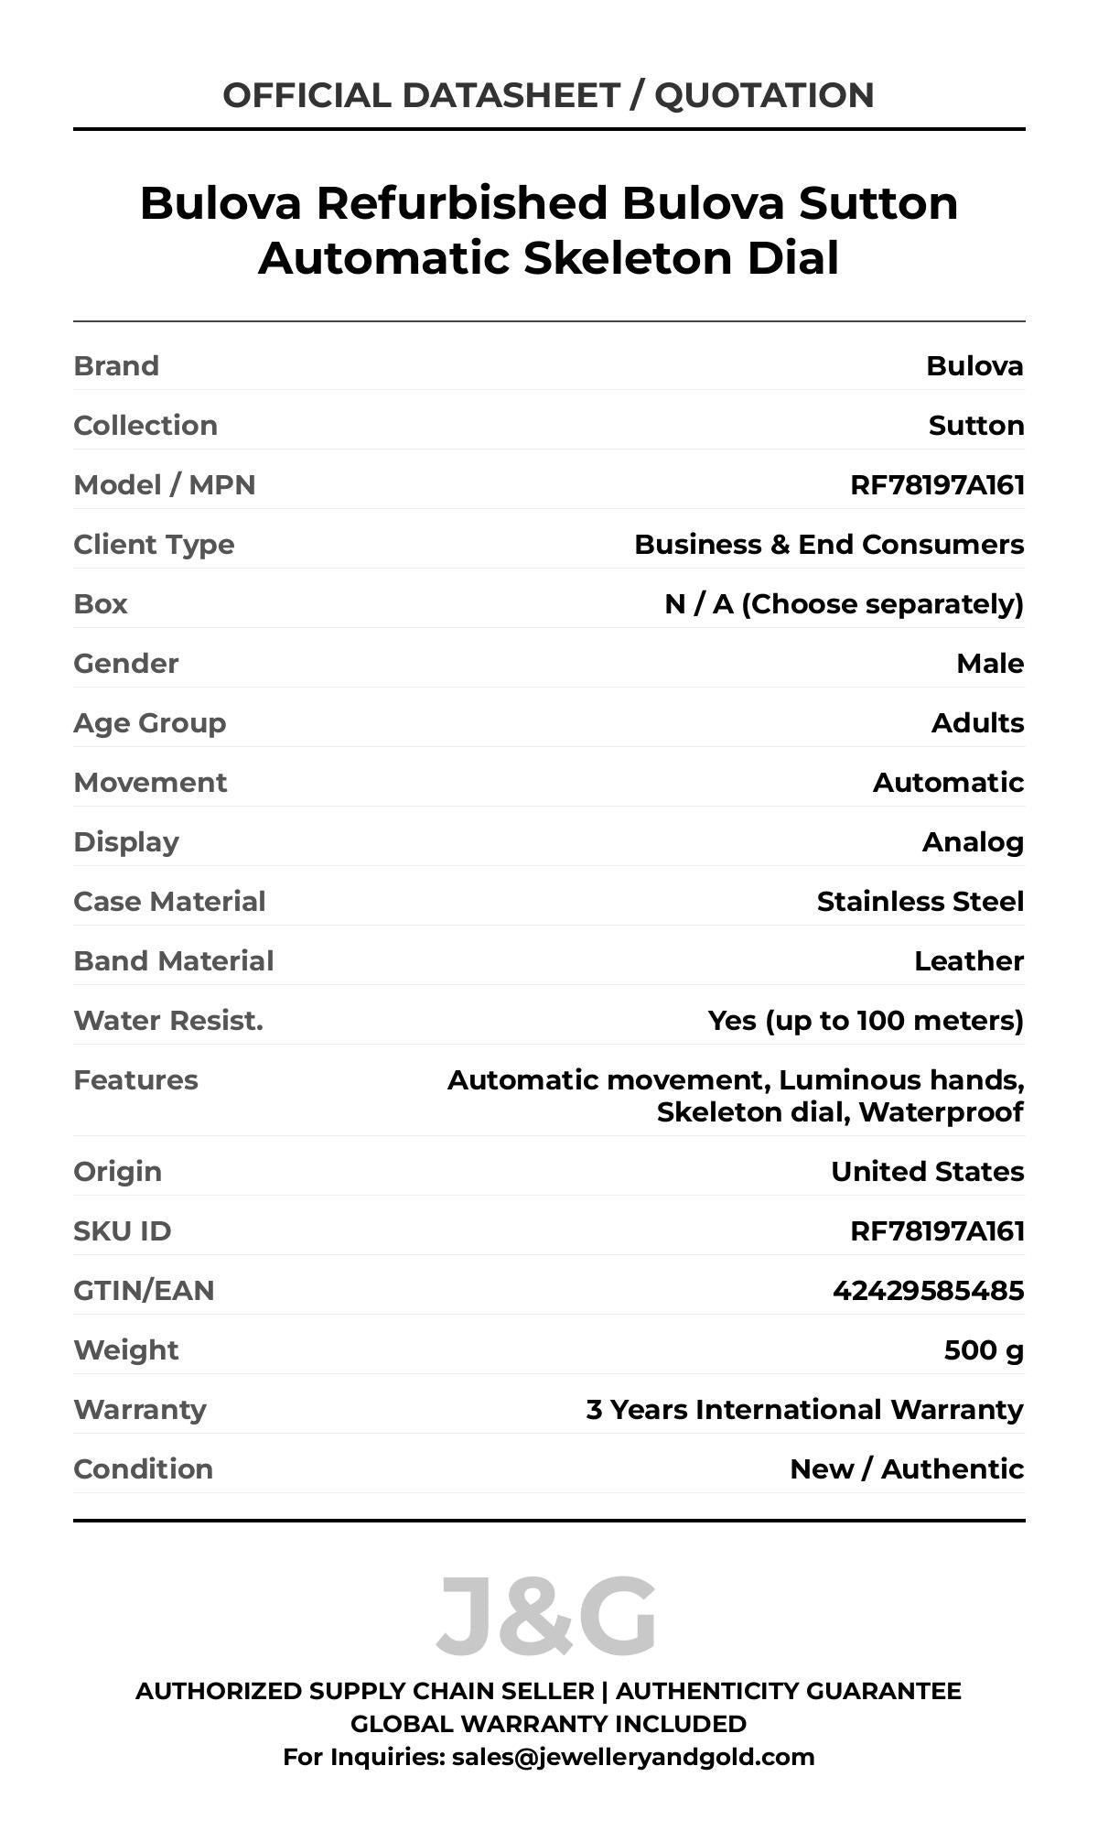The height and width of the screenshot is (1831, 1098).
Task: Select the Model / MPN value RF78197A161
Action: [937, 484]
